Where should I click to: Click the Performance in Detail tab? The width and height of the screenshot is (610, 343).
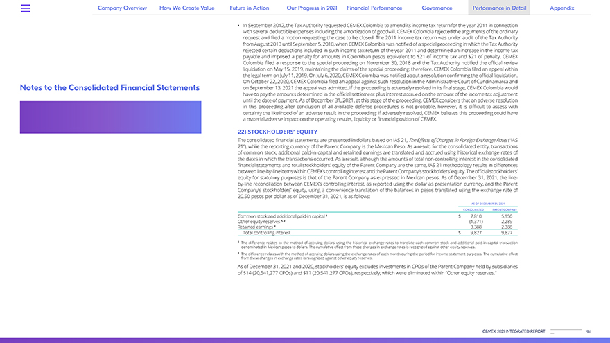point(498,8)
